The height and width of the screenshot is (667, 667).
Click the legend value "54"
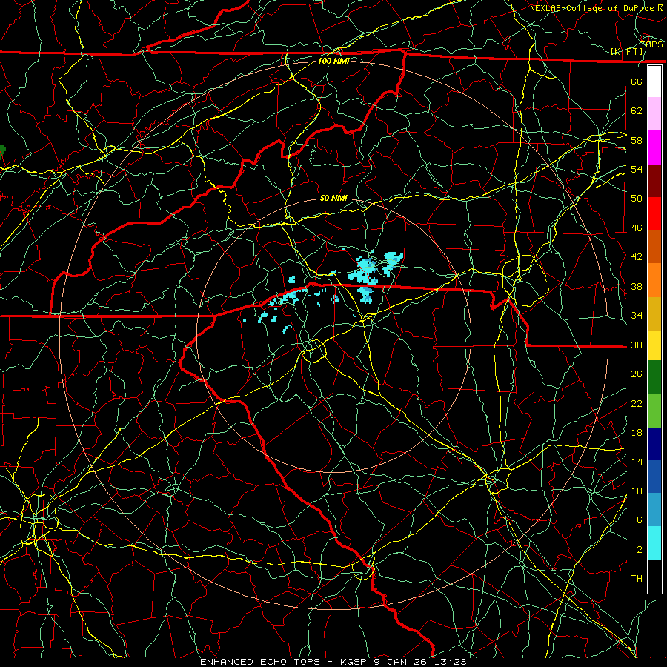pos(637,169)
